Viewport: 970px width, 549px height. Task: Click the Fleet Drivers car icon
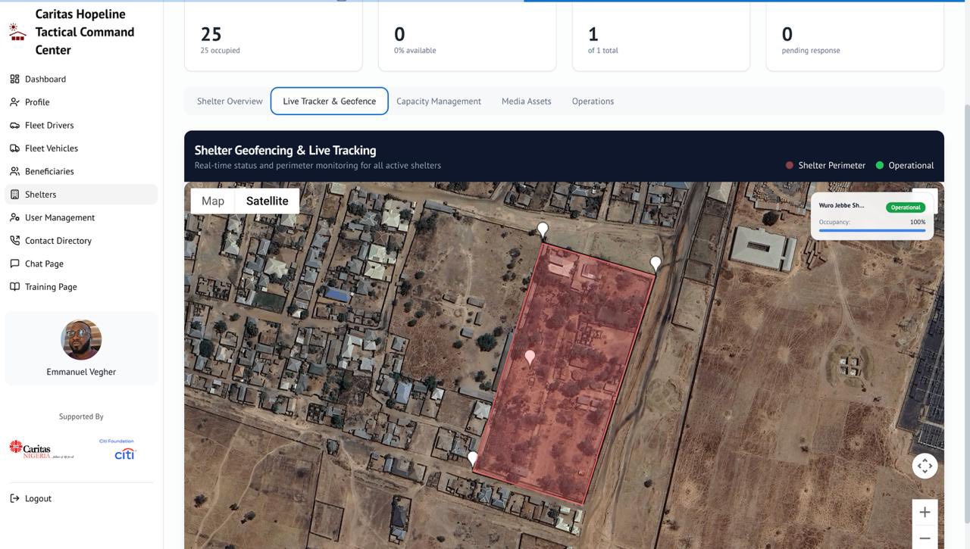(14, 125)
